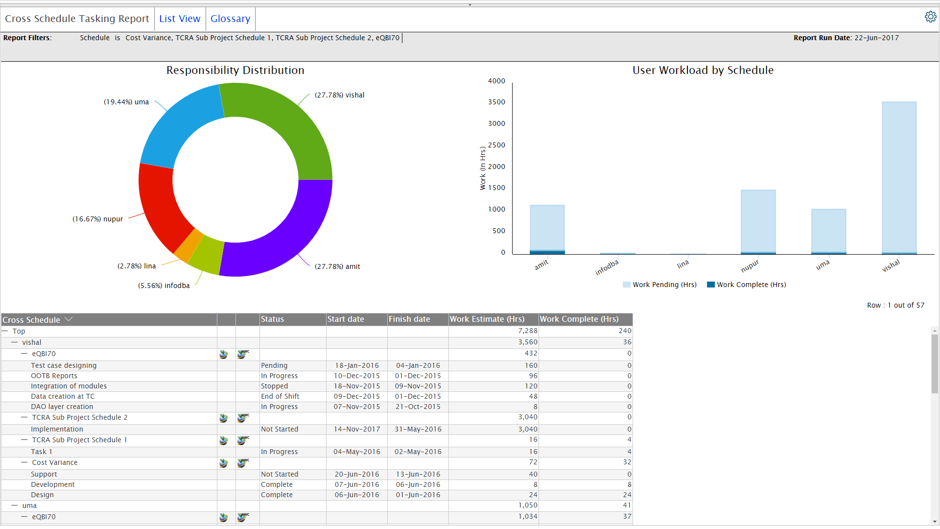This screenshot has width=940, height=529.
Task: Switch to List View tab
Action: [180, 19]
